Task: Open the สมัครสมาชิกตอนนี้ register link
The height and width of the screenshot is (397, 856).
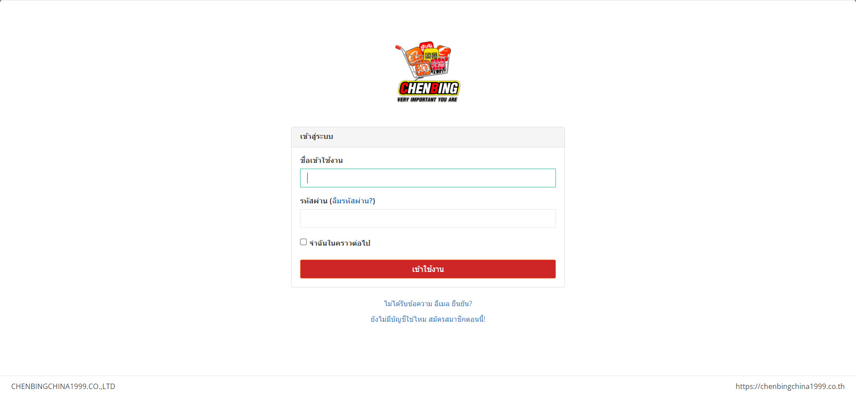Action: click(457, 319)
